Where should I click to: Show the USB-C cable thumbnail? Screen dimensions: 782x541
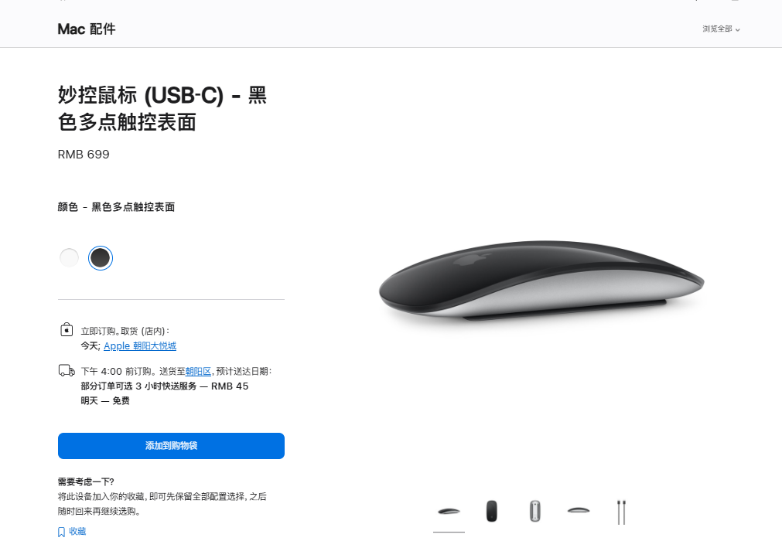pyautogui.click(x=621, y=512)
